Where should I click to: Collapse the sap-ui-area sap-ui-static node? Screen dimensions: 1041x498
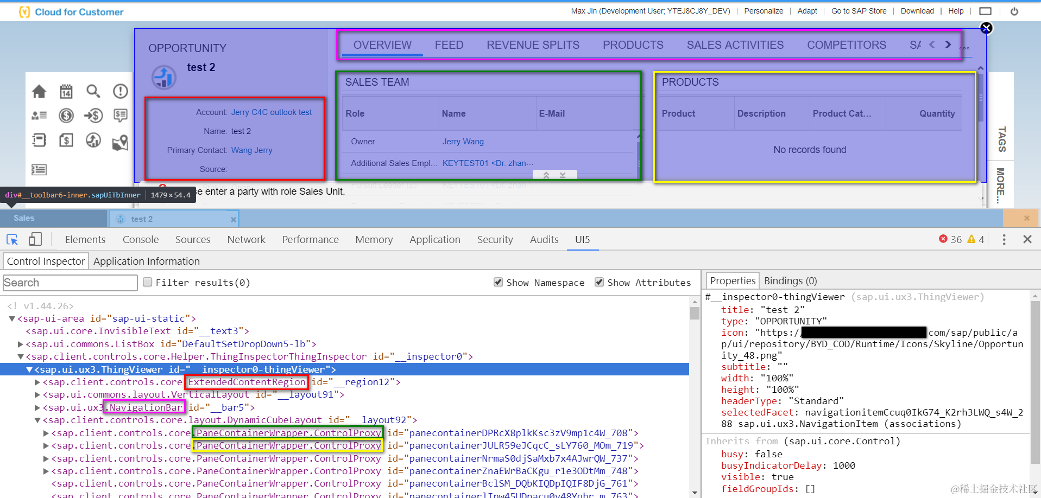11,319
